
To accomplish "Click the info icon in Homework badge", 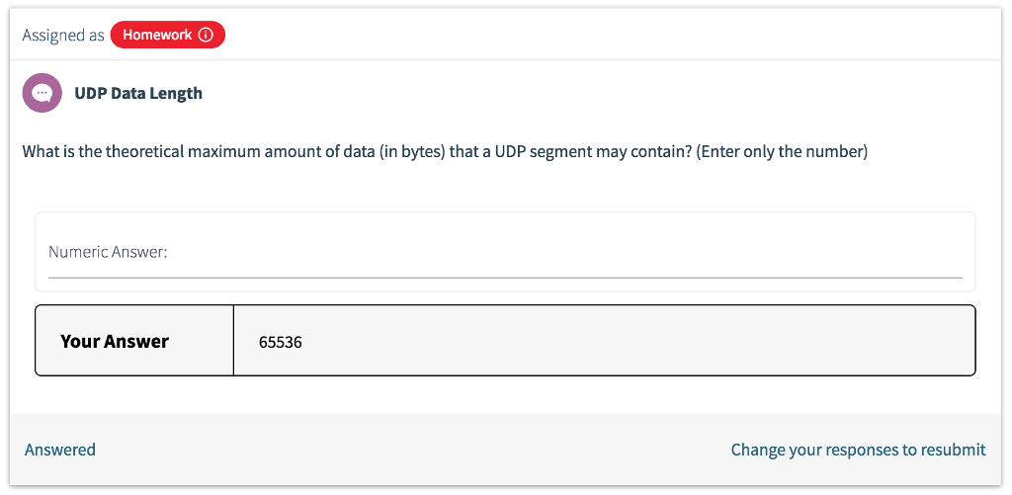I will [x=206, y=35].
